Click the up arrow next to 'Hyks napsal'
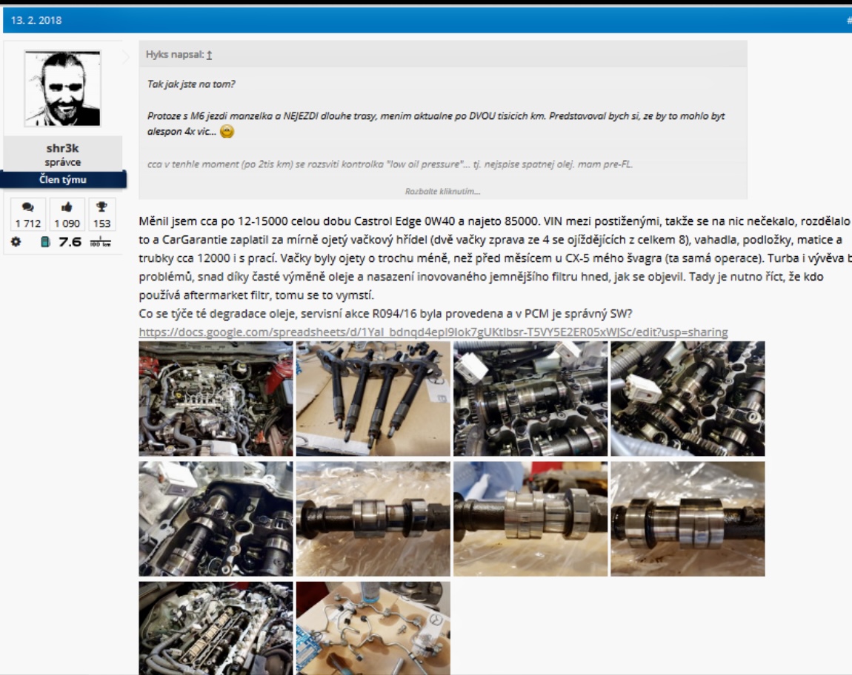 pos(209,55)
